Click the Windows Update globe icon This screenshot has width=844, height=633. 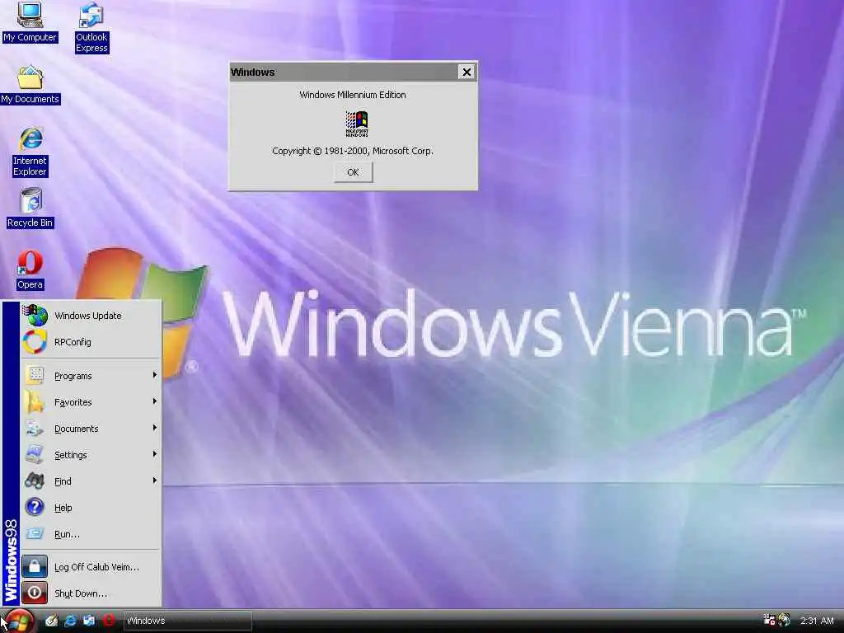[36, 316]
